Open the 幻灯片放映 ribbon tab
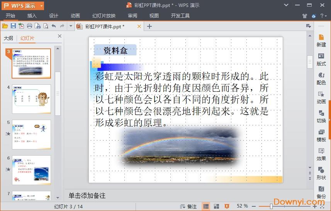The width and height of the screenshot is (331, 211). point(104,15)
